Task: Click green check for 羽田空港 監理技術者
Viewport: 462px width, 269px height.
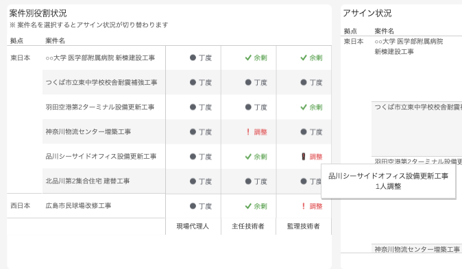Action: coord(304,107)
